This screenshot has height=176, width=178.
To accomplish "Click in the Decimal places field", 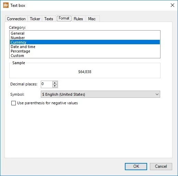I will coord(47,84).
